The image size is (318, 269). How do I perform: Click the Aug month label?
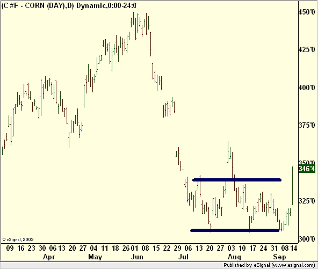234,257
